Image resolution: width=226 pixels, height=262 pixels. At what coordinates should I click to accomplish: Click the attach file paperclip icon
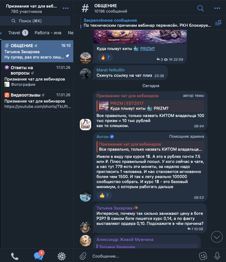(83, 256)
